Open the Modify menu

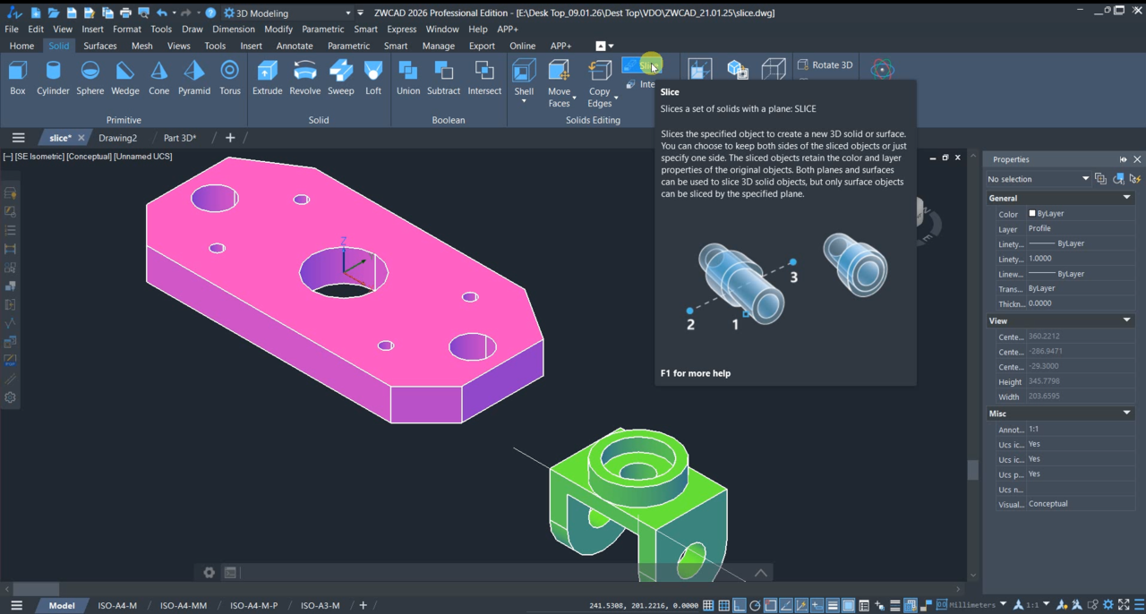click(x=278, y=30)
